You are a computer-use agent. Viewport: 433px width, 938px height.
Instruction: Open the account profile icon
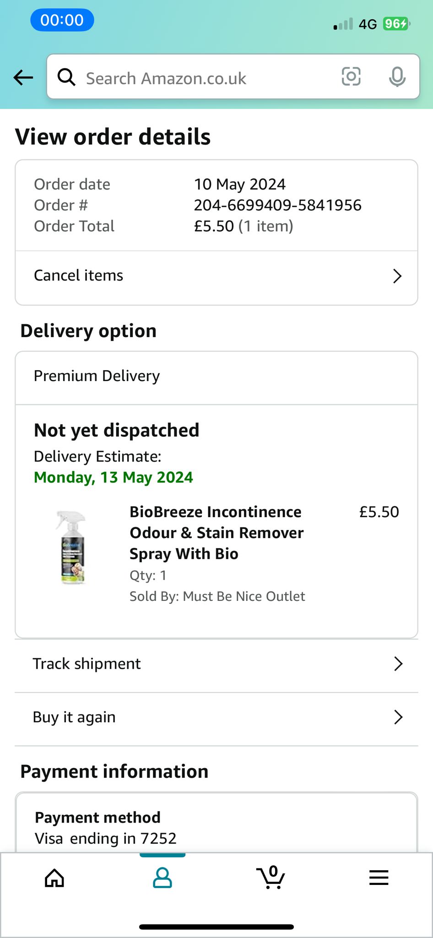click(162, 878)
